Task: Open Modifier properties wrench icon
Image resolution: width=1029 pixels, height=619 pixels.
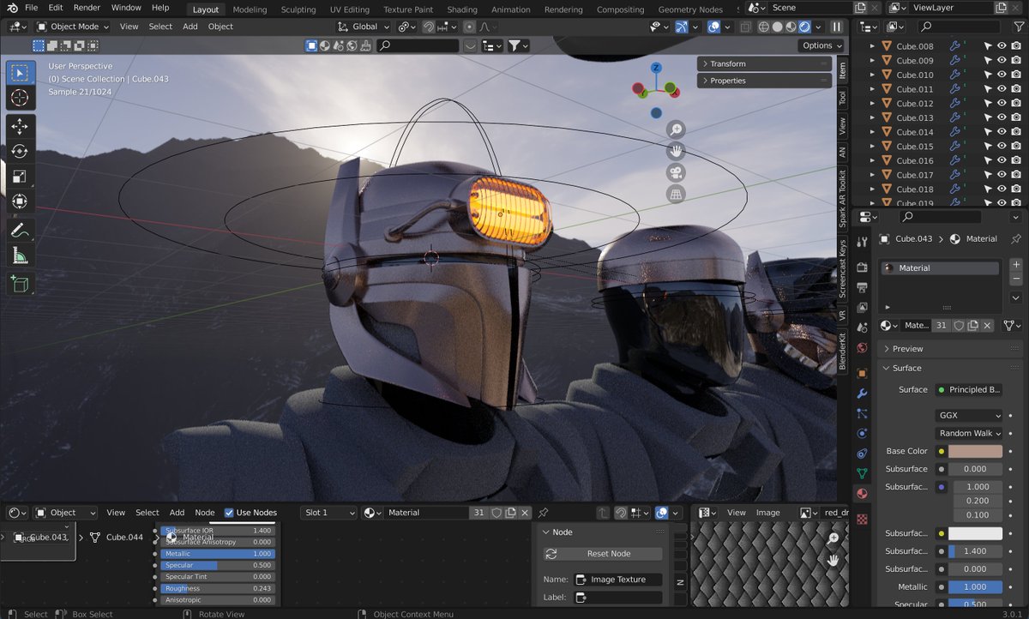Action: pos(862,394)
